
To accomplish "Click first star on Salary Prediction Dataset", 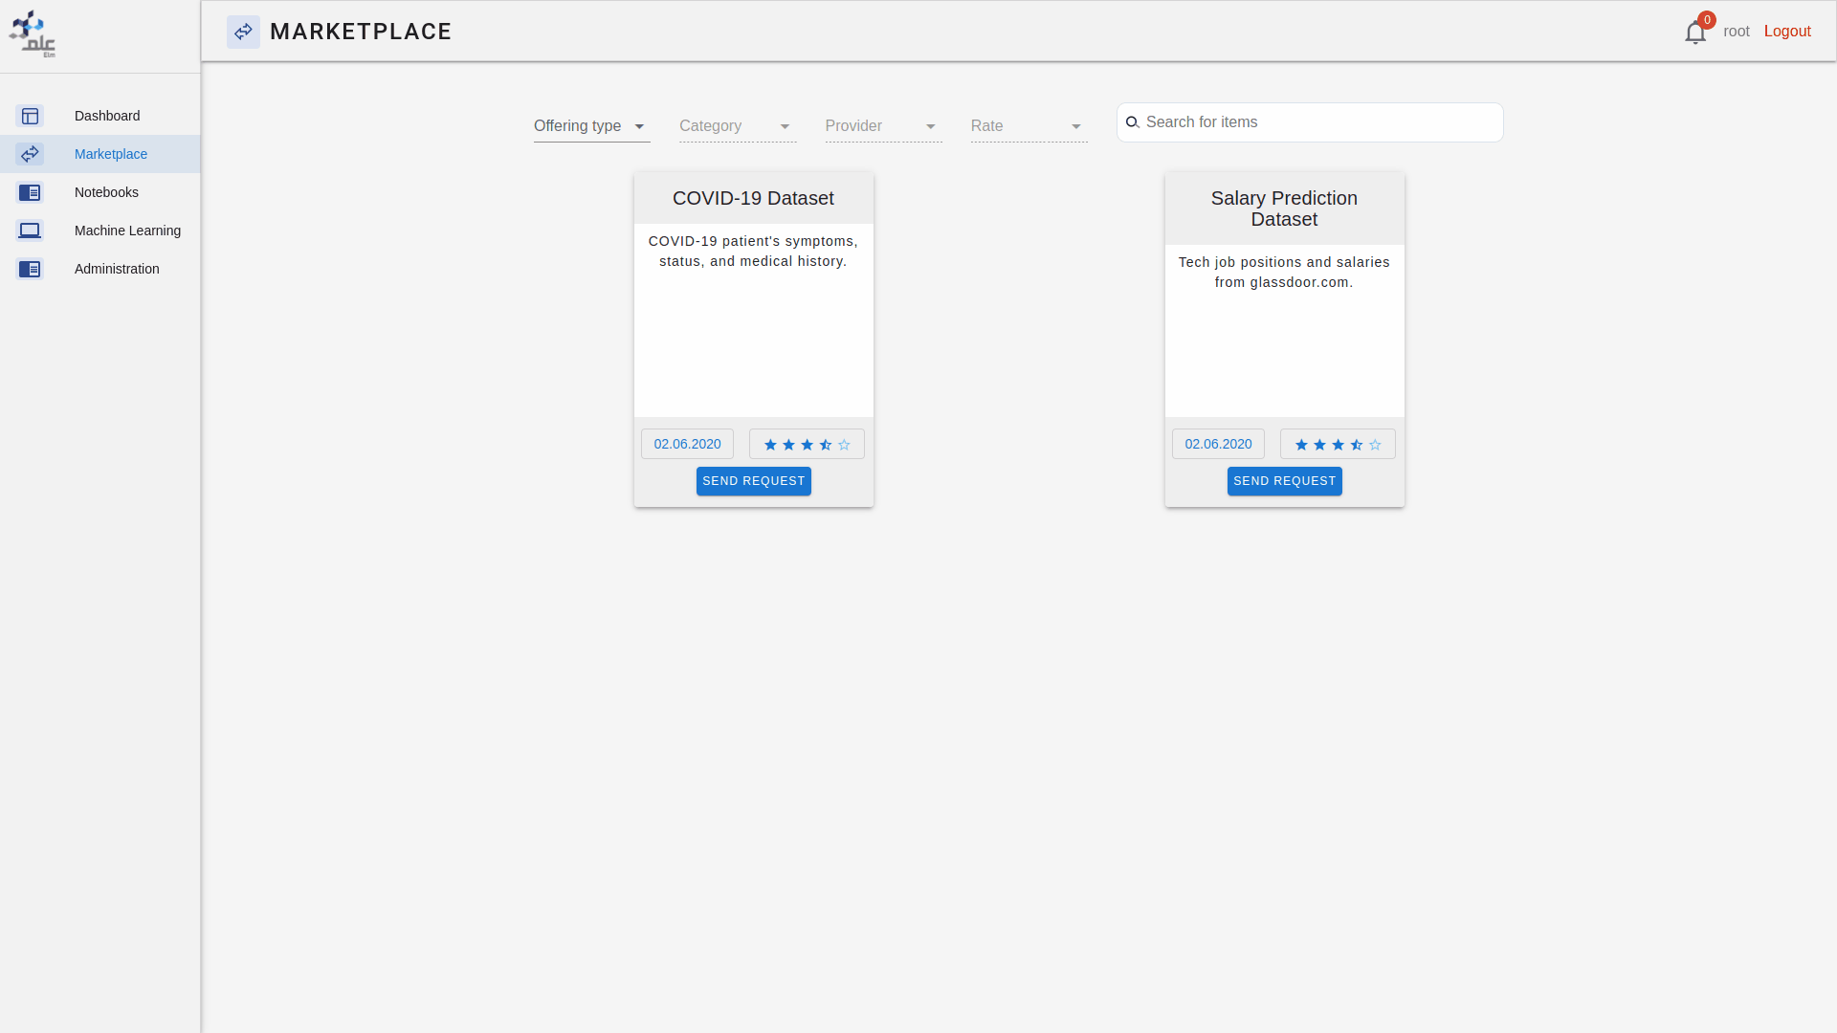I will coord(1301,445).
